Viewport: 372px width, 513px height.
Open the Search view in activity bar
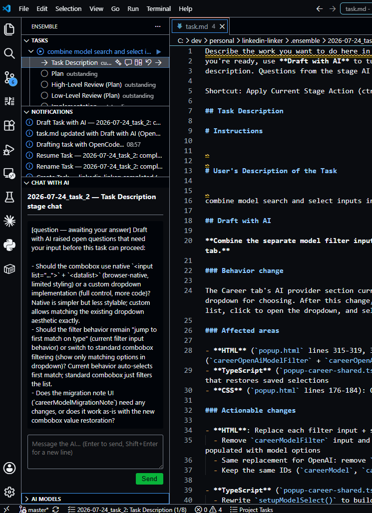click(x=9, y=53)
